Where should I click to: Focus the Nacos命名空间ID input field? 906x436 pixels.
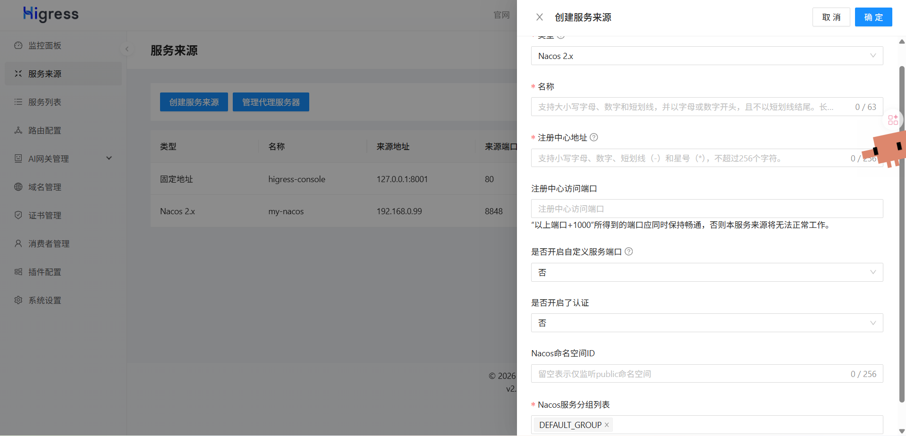[x=707, y=374]
